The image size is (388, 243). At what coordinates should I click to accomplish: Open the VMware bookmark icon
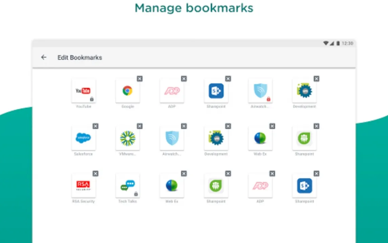click(x=128, y=138)
